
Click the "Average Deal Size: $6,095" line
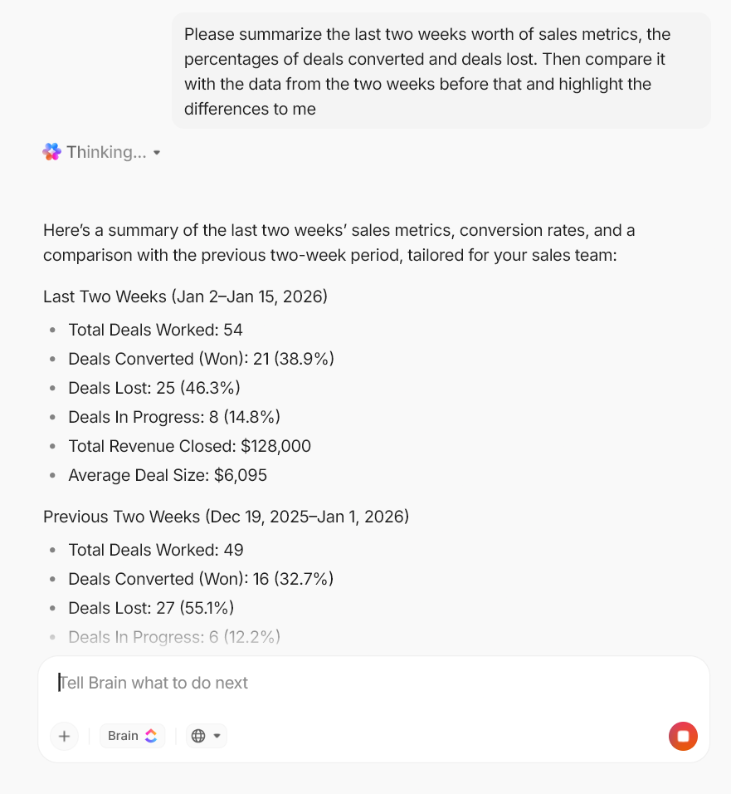click(x=168, y=475)
